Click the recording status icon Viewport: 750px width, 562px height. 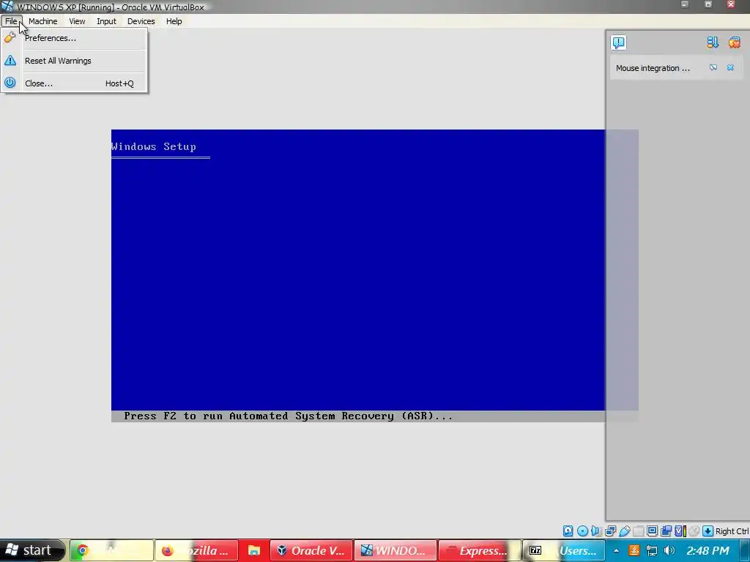click(666, 531)
